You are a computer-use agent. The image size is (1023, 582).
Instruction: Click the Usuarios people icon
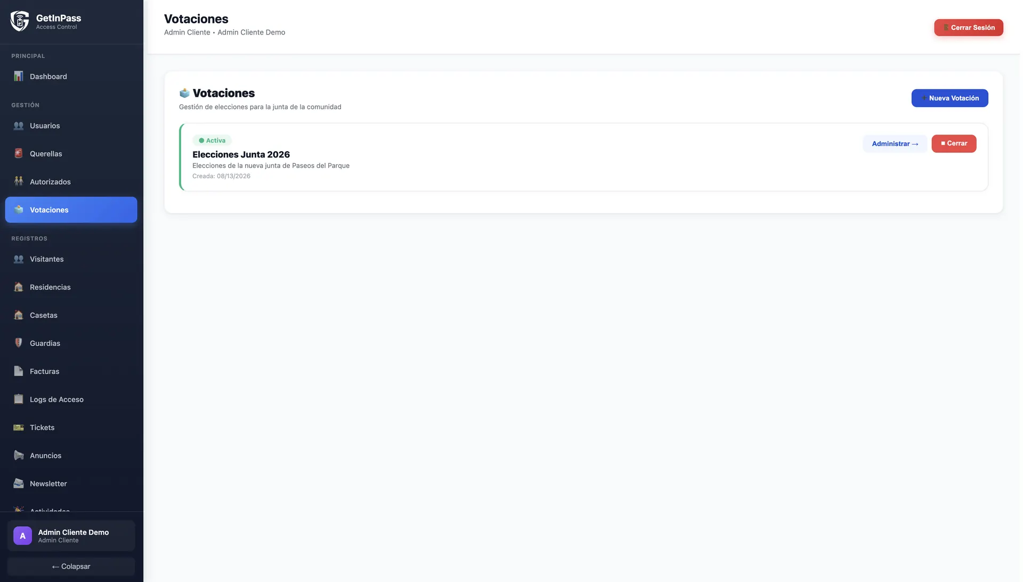(x=19, y=126)
